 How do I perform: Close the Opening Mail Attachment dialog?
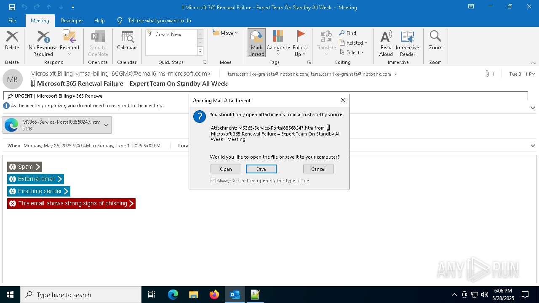click(x=343, y=100)
